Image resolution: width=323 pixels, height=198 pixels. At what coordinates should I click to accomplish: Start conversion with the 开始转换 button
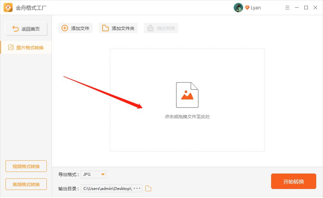click(x=293, y=181)
